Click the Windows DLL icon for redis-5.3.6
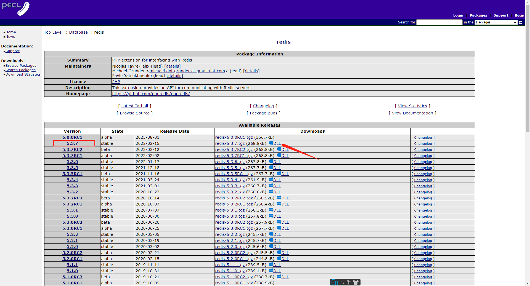This screenshot has height=286, width=530. 271,161
